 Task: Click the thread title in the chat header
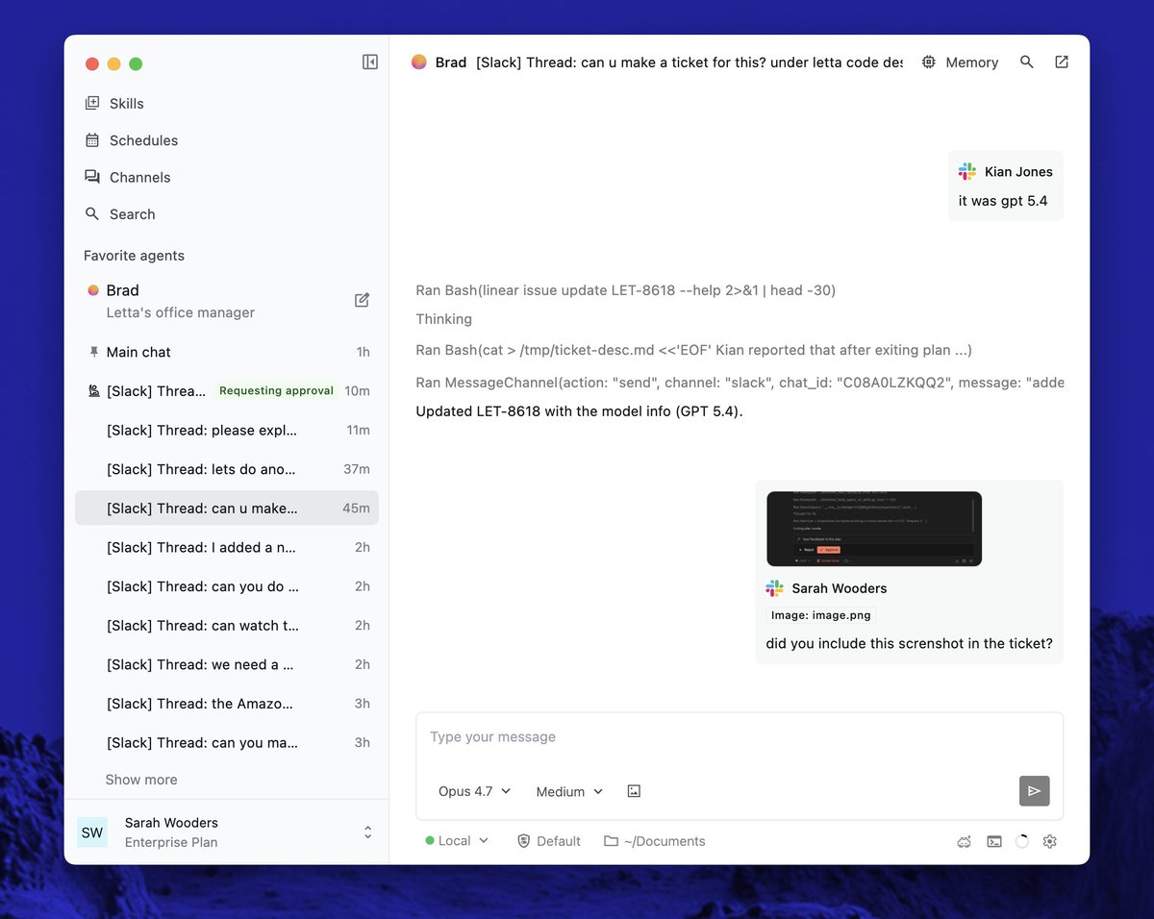690,62
